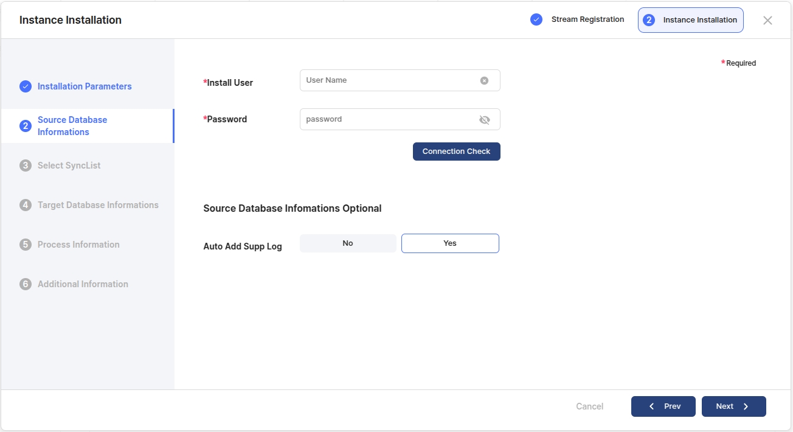Toggle password visibility eye icon
793x432 pixels.
tap(484, 120)
